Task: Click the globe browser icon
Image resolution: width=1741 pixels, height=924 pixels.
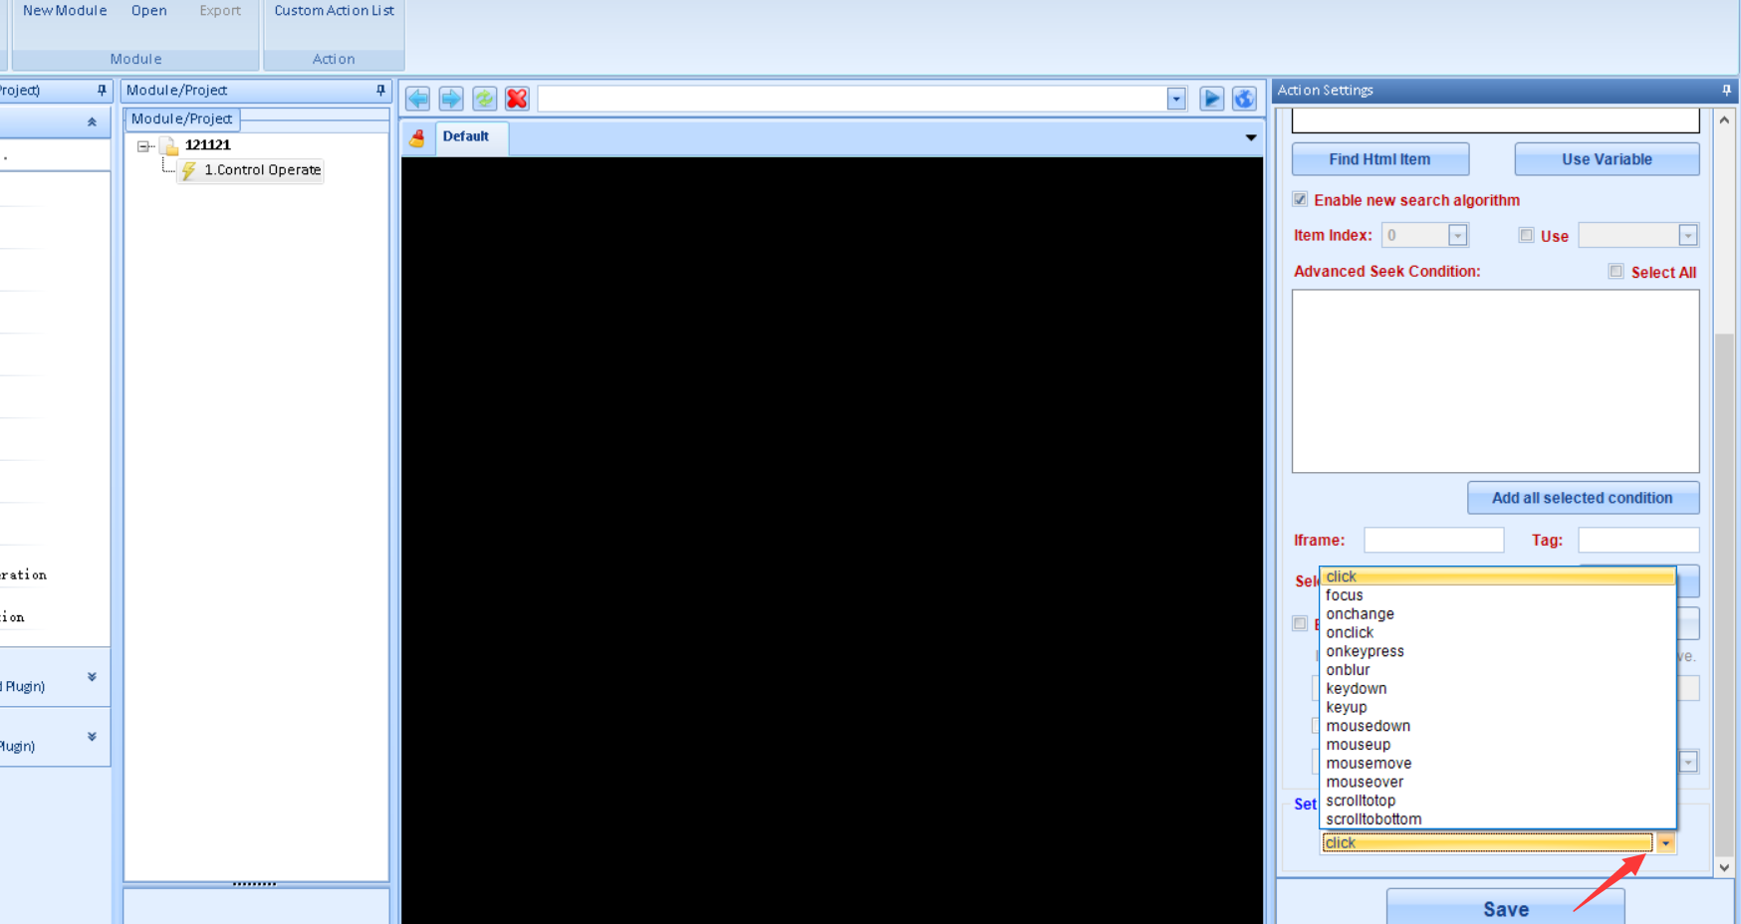Action: [1244, 99]
